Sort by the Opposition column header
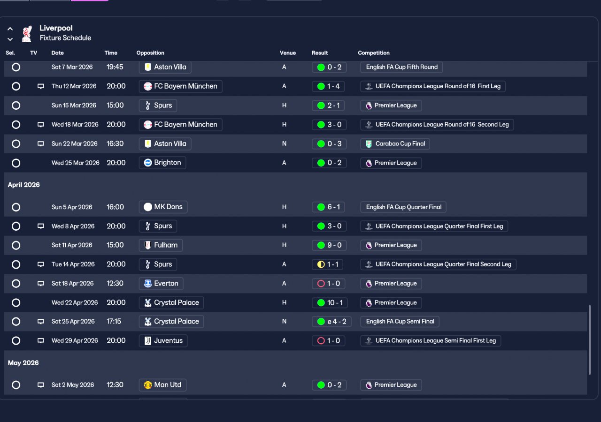This screenshot has width=601, height=422. pos(150,53)
